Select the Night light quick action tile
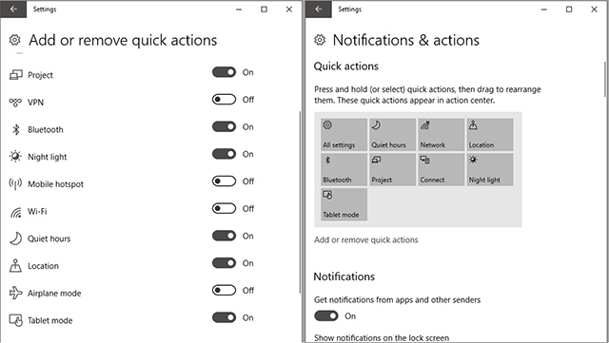The height and width of the screenshot is (343, 609). click(x=490, y=169)
